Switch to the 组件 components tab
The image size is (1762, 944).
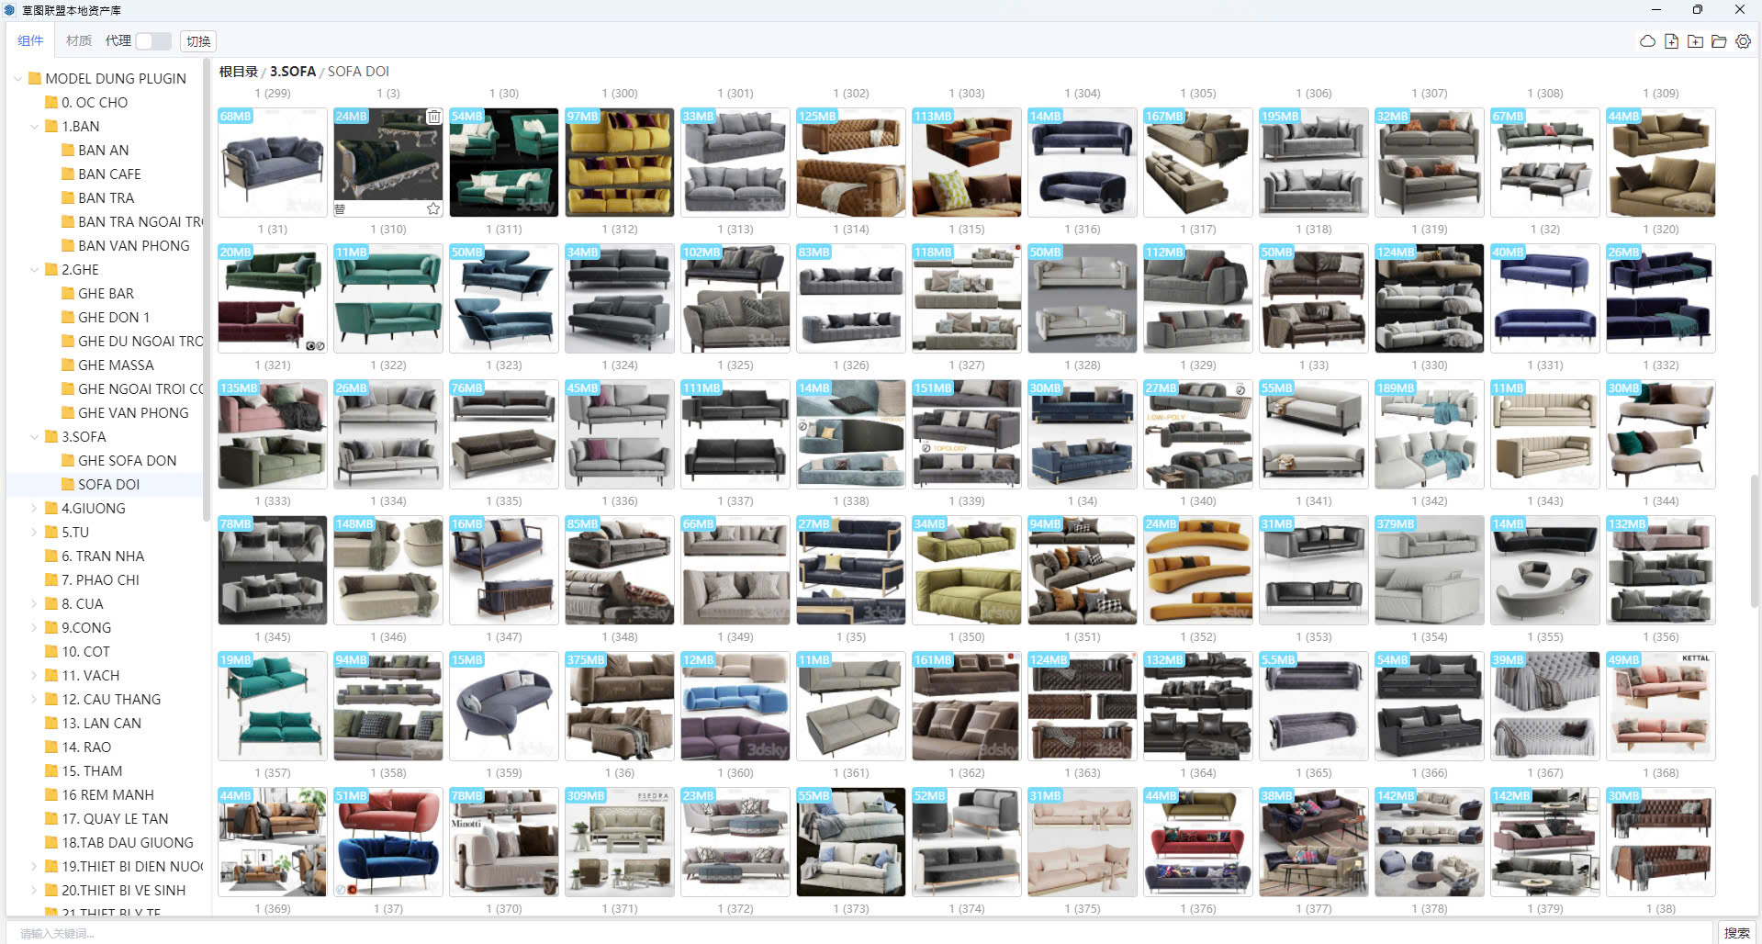point(30,41)
